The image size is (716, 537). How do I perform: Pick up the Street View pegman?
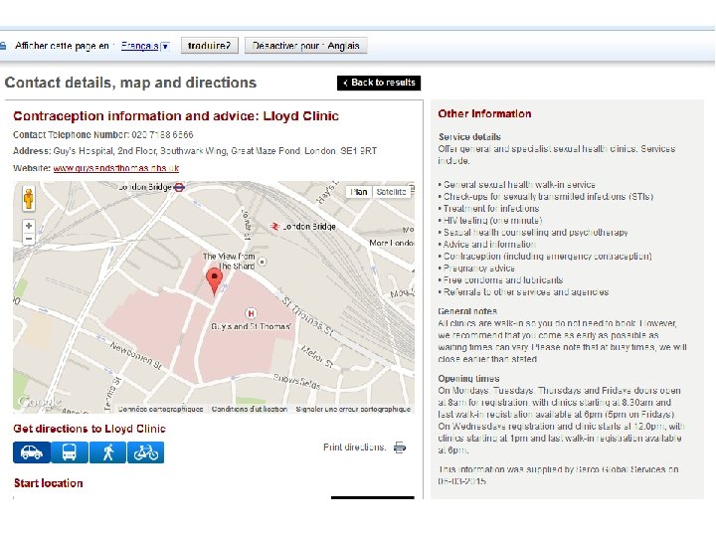point(29,199)
